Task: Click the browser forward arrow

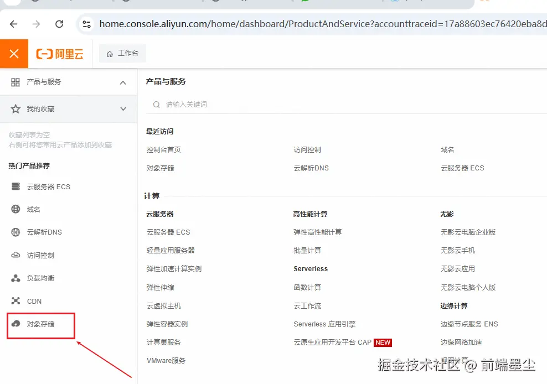Action: pos(36,24)
